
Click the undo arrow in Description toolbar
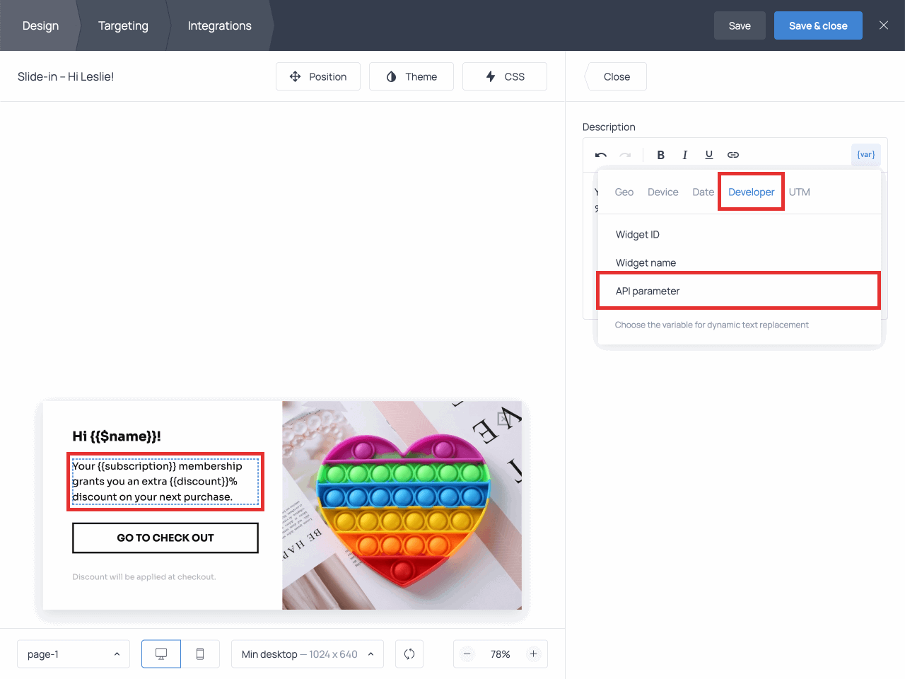point(601,155)
